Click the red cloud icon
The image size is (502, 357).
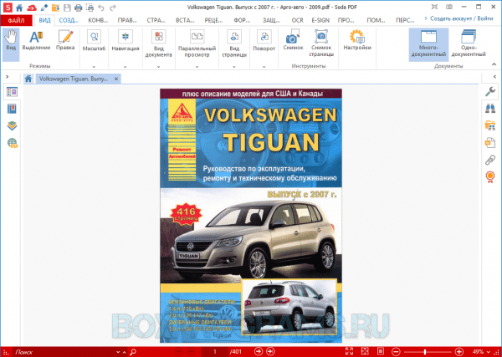tap(32, 7)
